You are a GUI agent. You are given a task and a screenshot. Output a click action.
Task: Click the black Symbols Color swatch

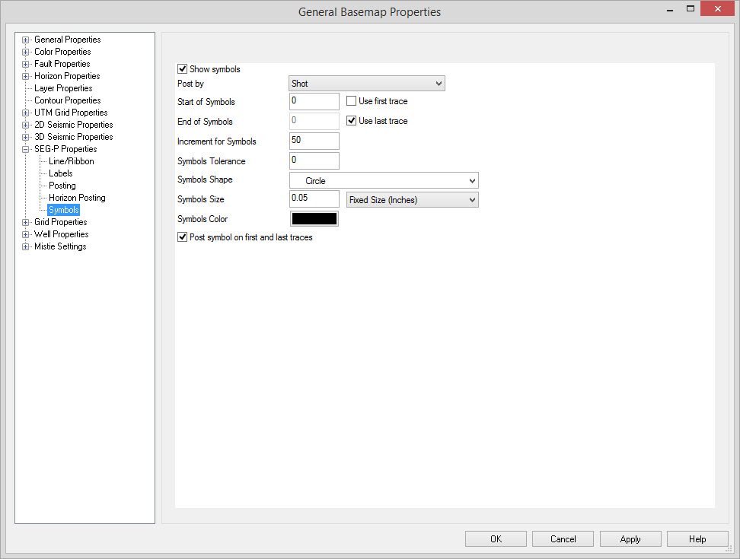pos(314,219)
